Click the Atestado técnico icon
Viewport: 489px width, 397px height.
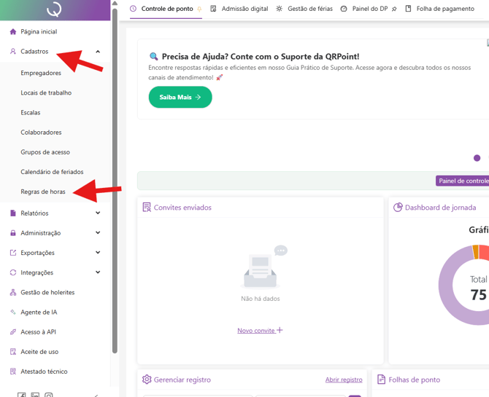pos(13,372)
